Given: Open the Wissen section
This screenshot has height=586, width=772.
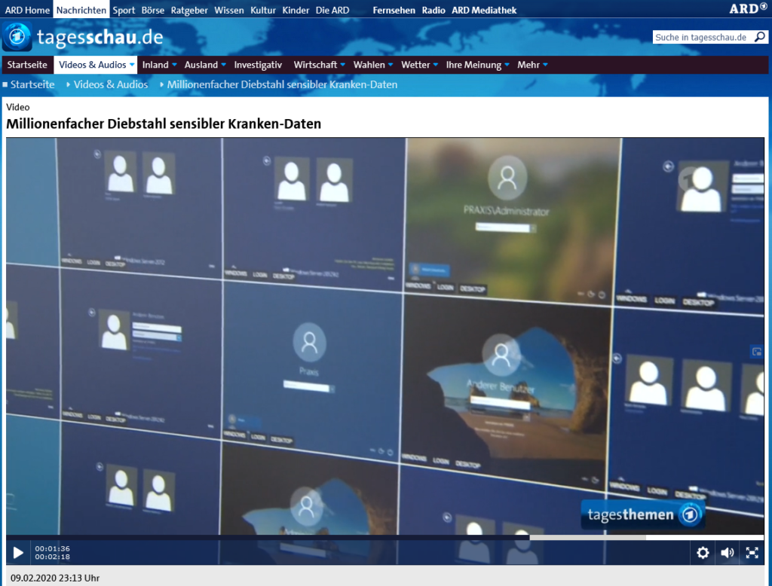Looking at the screenshot, I should [229, 10].
